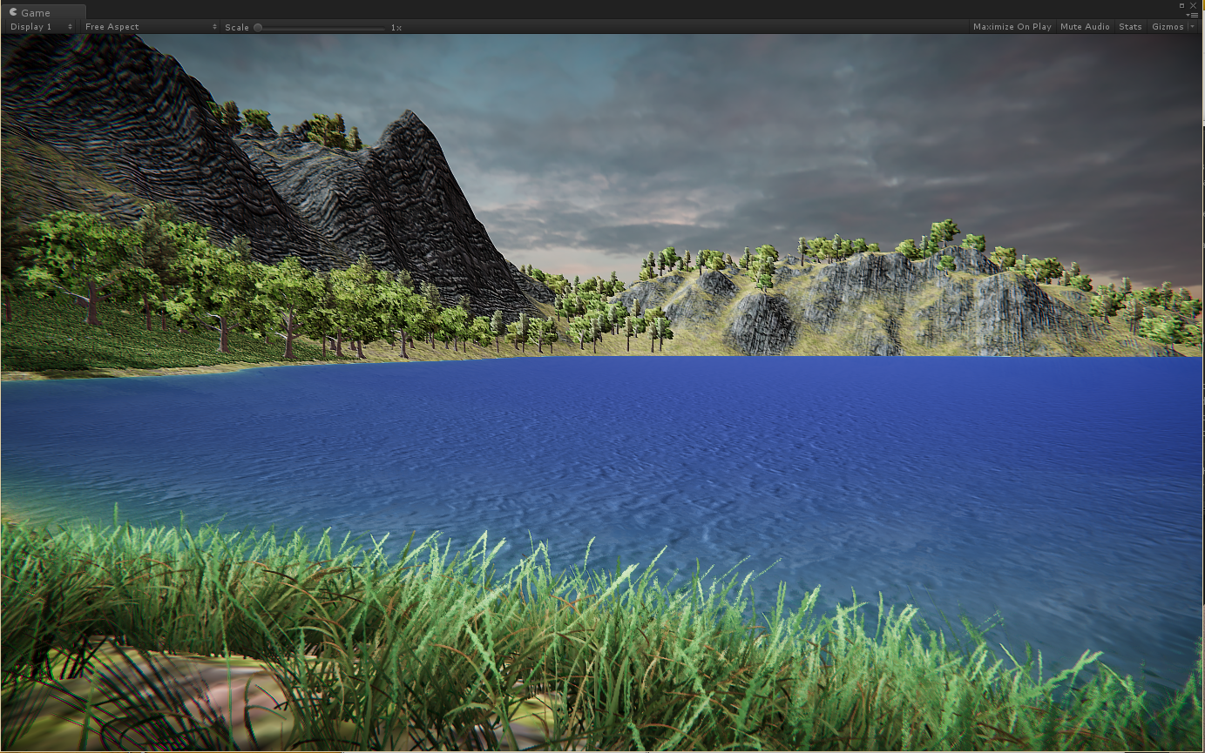Click the 1x scale value text
Viewport: 1205px width, 753px height.
click(x=396, y=28)
